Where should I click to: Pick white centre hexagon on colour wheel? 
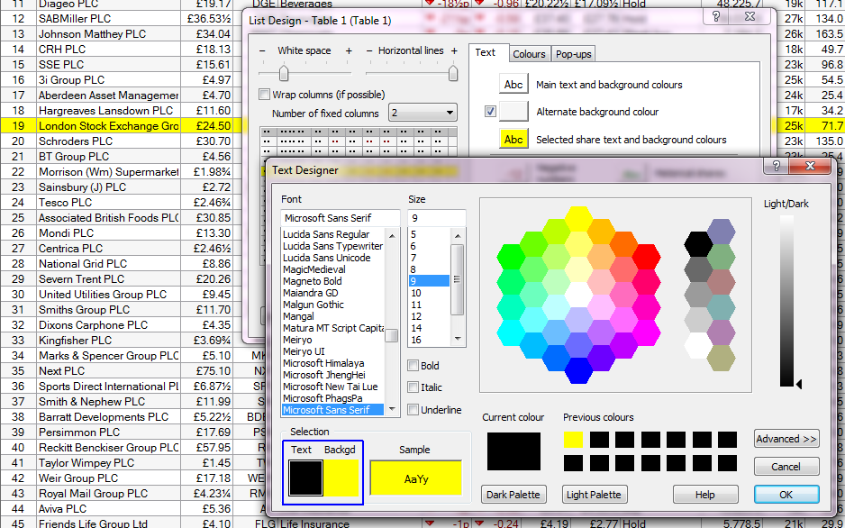(x=578, y=294)
